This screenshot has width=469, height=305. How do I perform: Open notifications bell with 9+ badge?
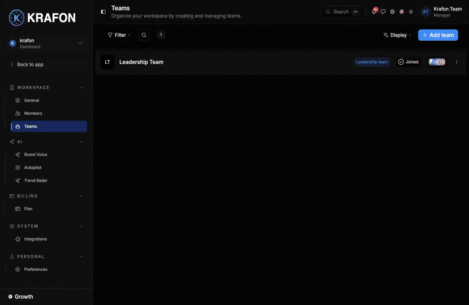pos(374,11)
